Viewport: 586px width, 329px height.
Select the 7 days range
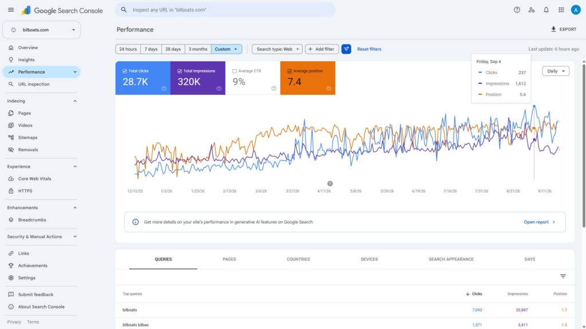coord(151,49)
